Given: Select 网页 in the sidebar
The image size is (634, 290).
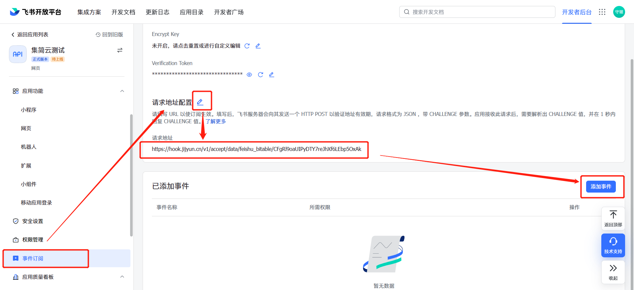Looking at the screenshot, I should (26, 128).
